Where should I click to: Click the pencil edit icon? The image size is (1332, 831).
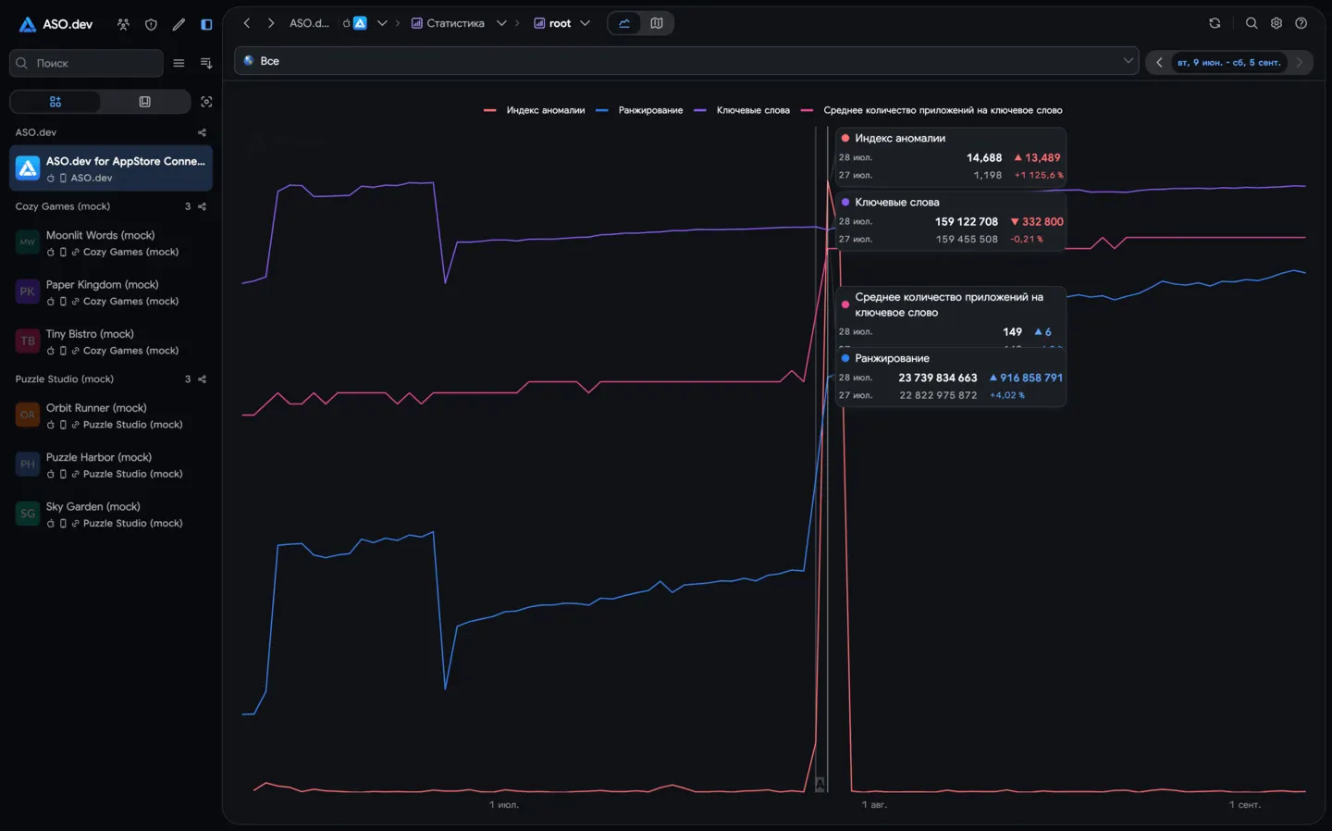(179, 24)
